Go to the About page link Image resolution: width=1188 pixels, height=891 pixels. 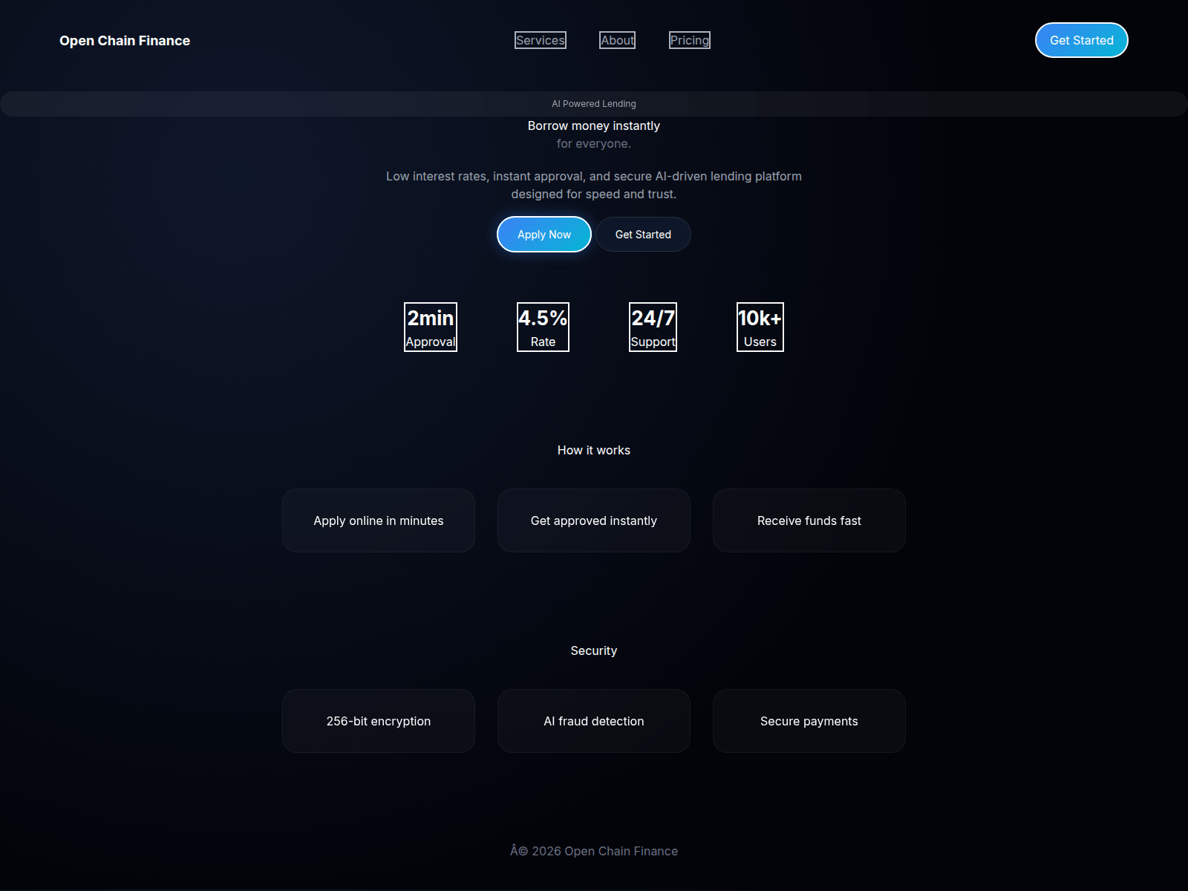point(617,40)
